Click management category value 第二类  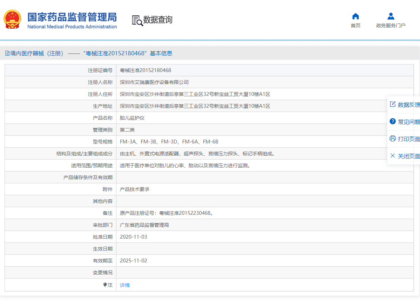[x=127, y=130]
